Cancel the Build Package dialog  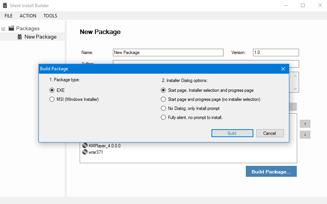270,133
